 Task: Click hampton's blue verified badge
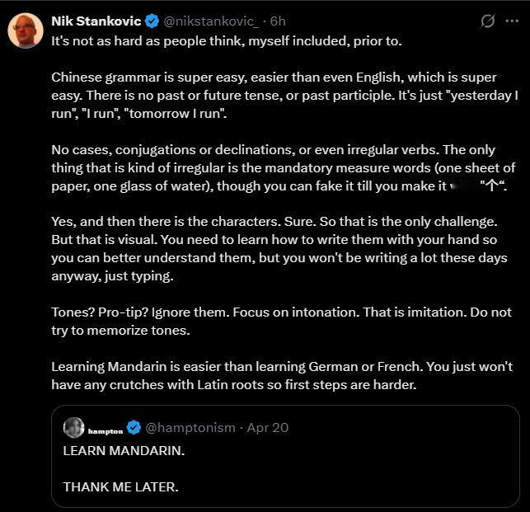135,427
